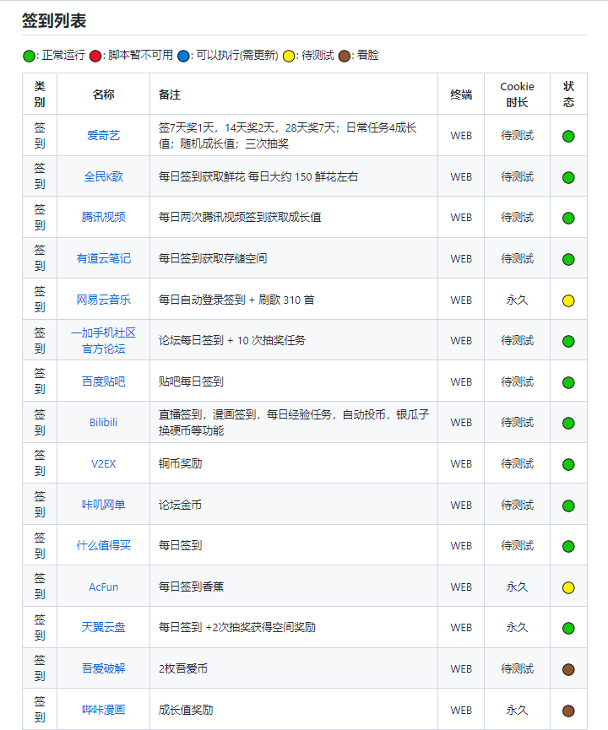Click the green status circle in the 腾讯视频 row

pos(568,218)
